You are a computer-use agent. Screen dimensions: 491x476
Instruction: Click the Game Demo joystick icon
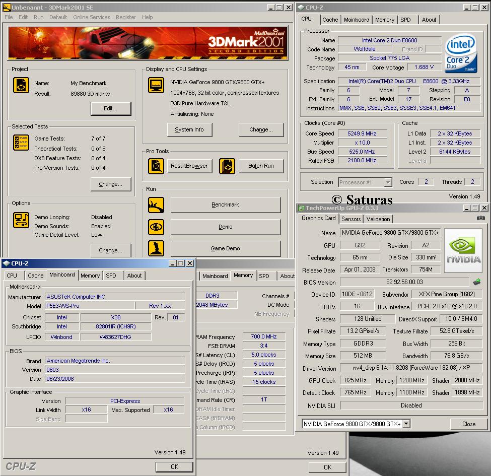pos(156,248)
